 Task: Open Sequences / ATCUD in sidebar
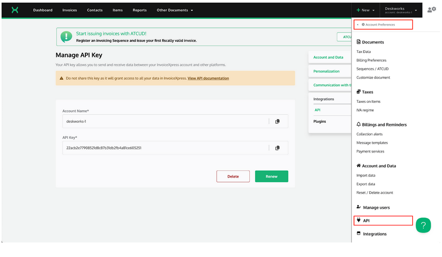pos(372,69)
